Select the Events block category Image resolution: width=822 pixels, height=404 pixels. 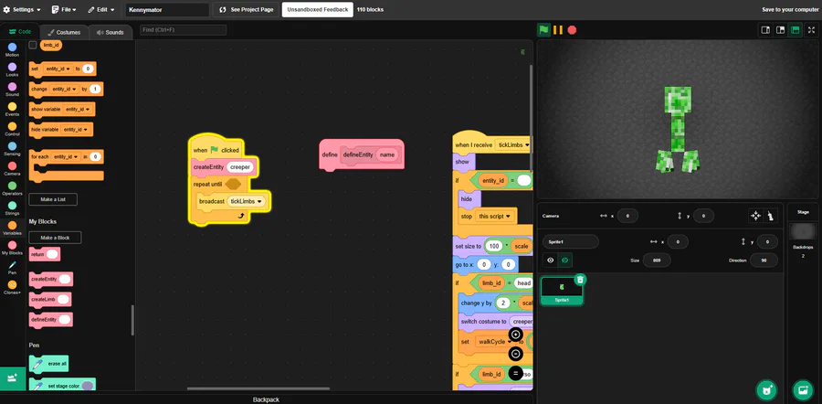[12, 109]
